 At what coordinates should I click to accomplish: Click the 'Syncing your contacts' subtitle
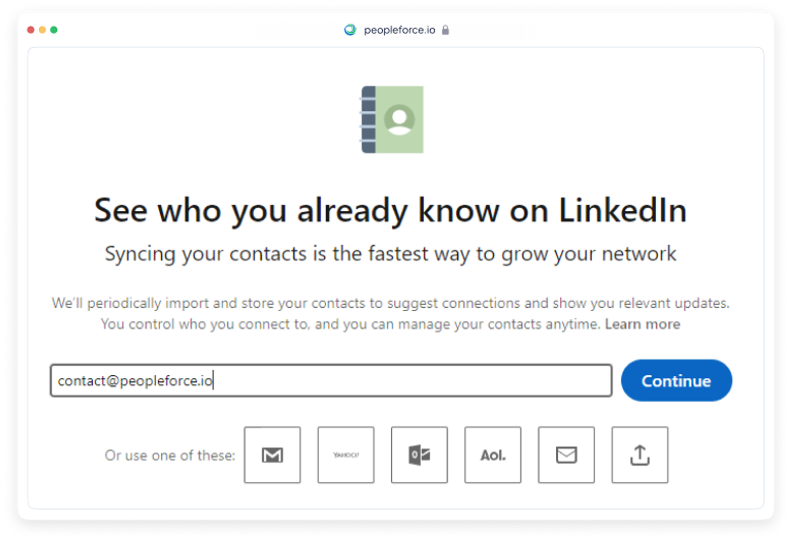pos(390,254)
